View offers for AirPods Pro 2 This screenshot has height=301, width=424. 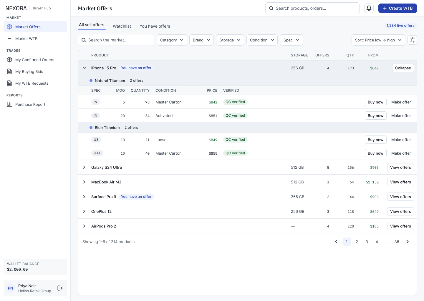point(400,226)
